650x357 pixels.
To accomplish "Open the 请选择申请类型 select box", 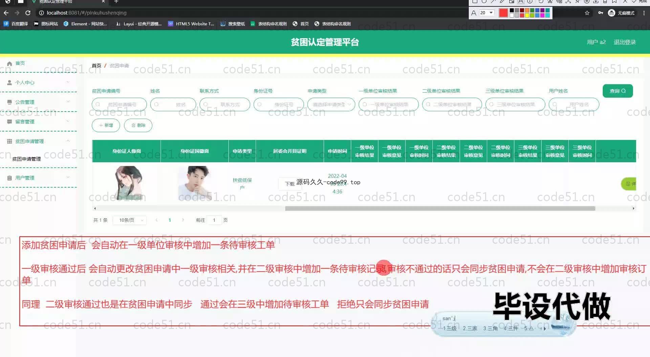I will point(331,104).
